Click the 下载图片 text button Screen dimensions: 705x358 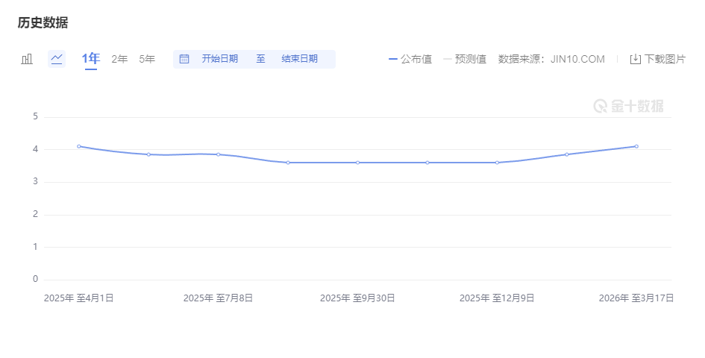tap(665, 59)
